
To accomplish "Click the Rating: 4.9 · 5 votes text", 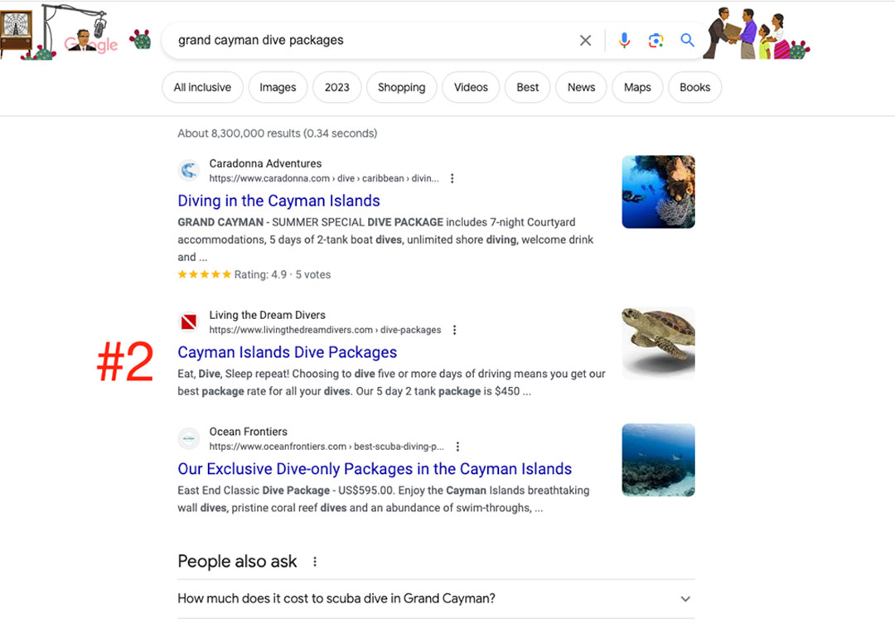I will (282, 274).
